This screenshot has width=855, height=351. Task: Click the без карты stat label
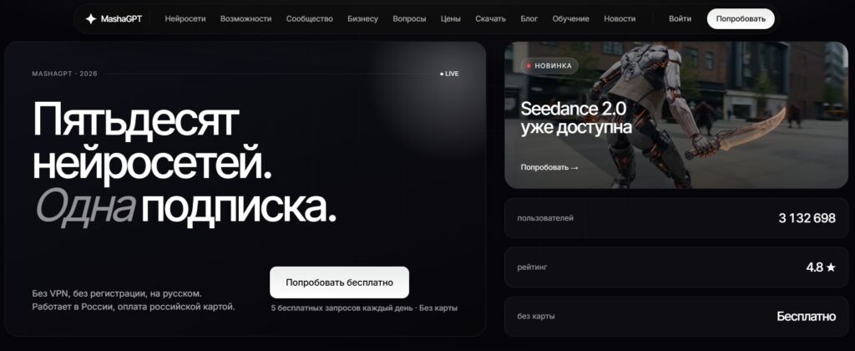pyautogui.click(x=536, y=317)
